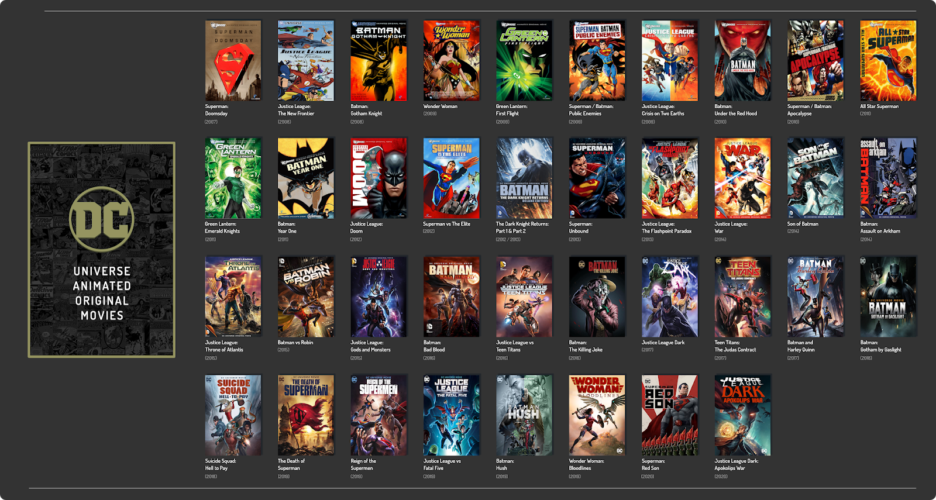Select the Superman vs The Elite poster

pos(451,178)
